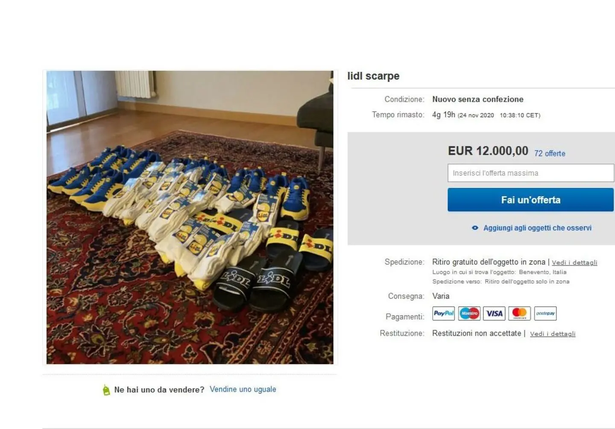Click the Vendine uno uguale link
615x429 pixels.
point(243,389)
